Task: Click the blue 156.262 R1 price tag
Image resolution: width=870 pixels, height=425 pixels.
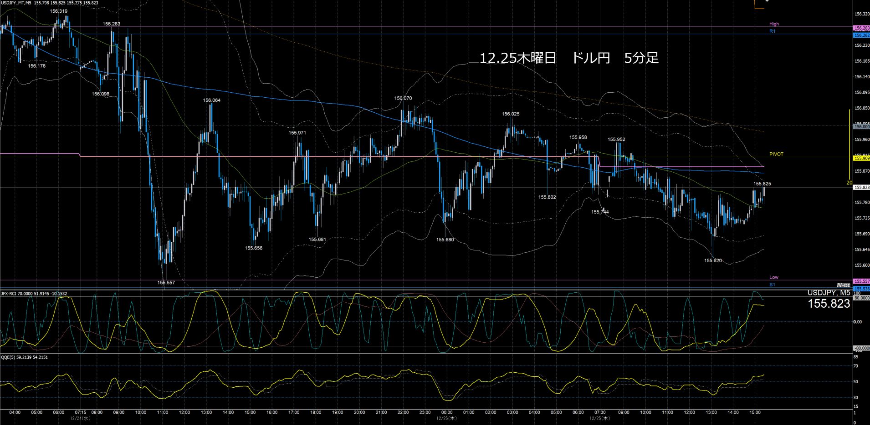Action: (861, 35)
